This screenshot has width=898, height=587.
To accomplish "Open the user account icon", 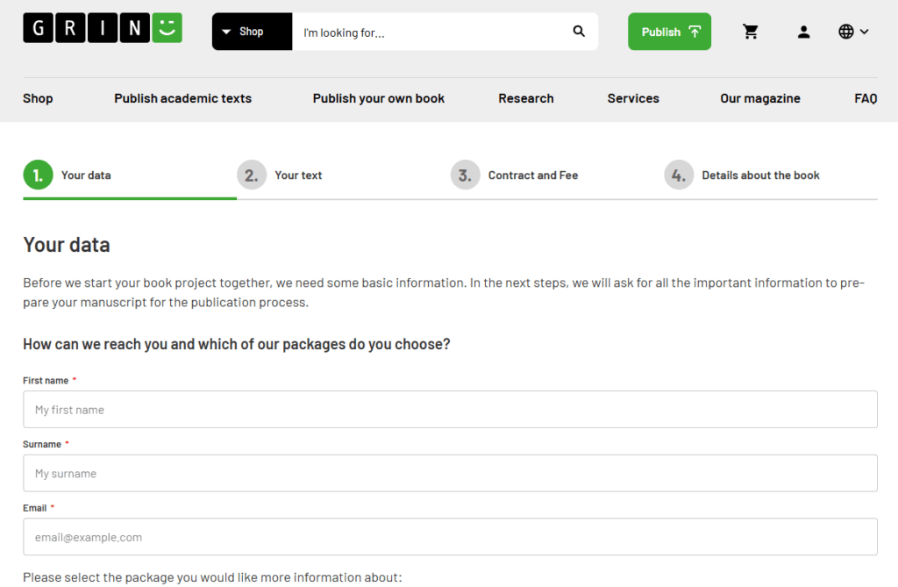I will tap(803, 32).
